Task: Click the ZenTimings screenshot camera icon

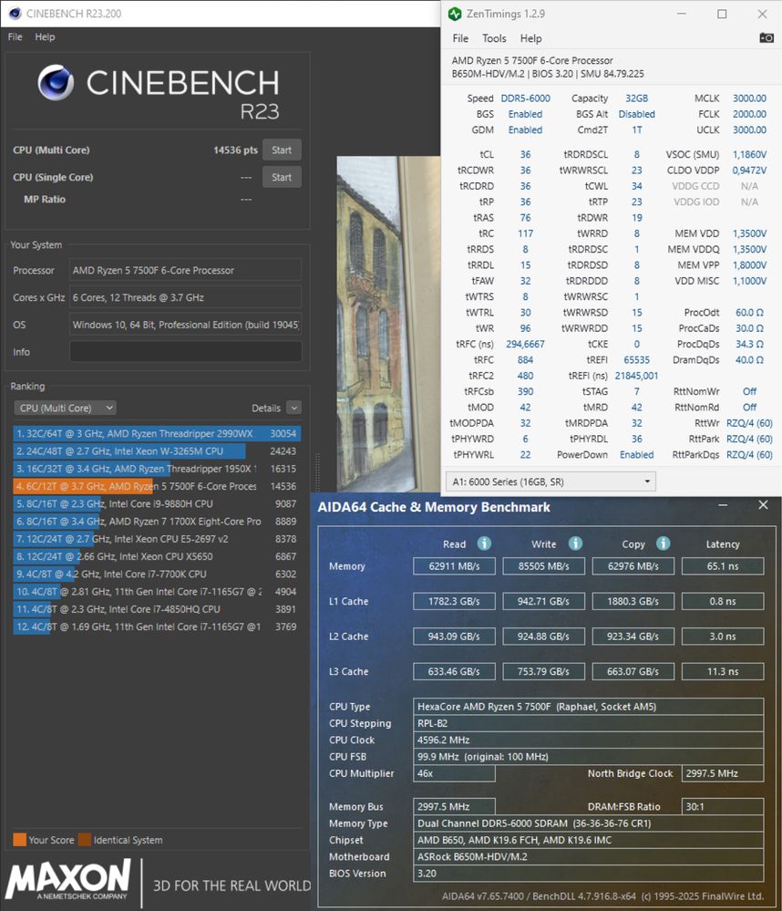Action: point(767,37)
